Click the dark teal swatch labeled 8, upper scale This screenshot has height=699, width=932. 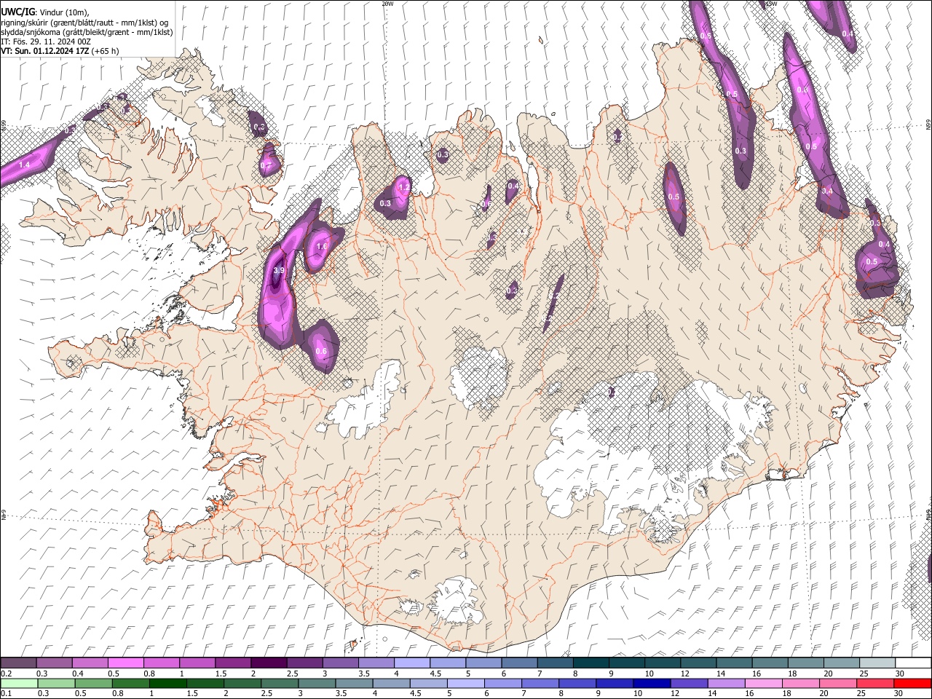[x=591, y=663]
